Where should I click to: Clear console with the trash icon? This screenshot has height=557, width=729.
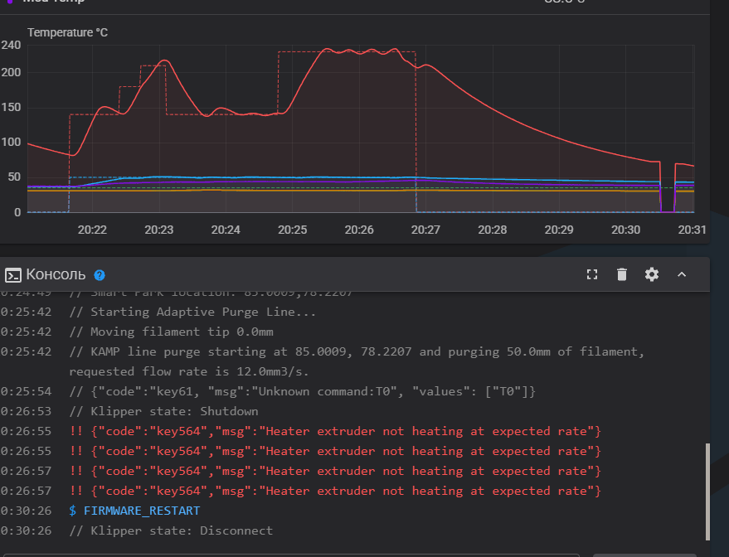pos(622,274)
